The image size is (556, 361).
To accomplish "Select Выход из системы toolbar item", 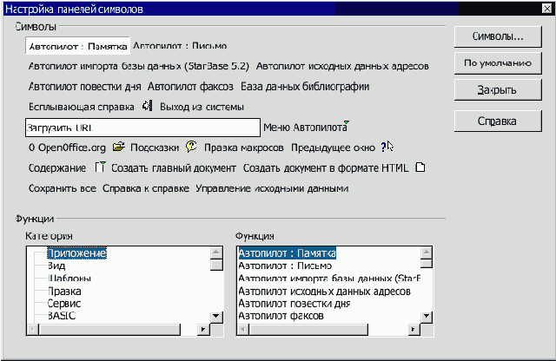I will click(x=202, y=107).
